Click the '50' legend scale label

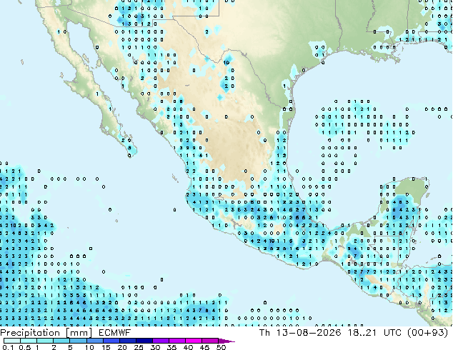click(221, 347)
